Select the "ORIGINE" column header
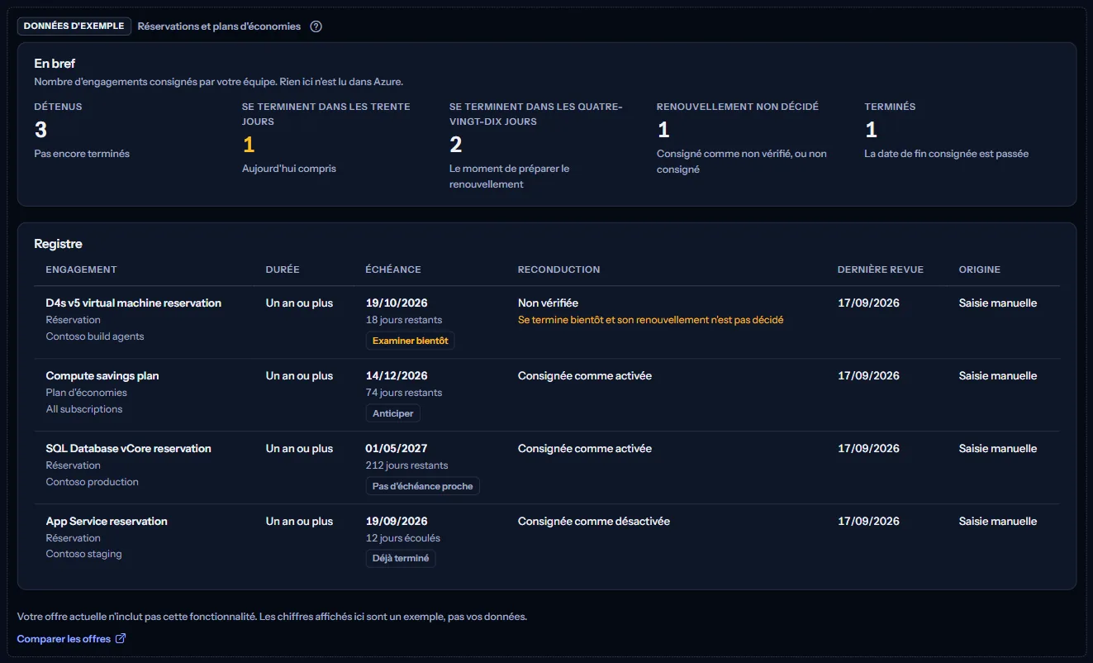 click(980, 269)
